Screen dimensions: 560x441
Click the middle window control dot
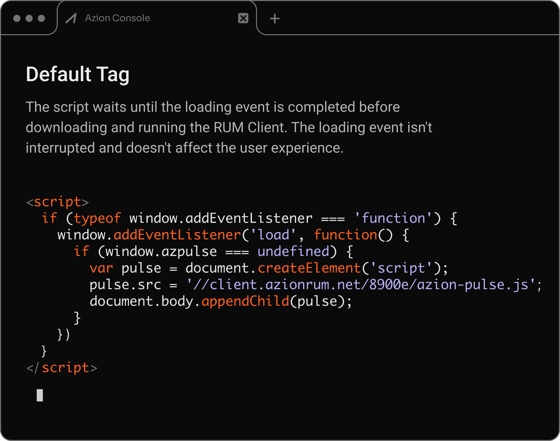pos(29,18)
